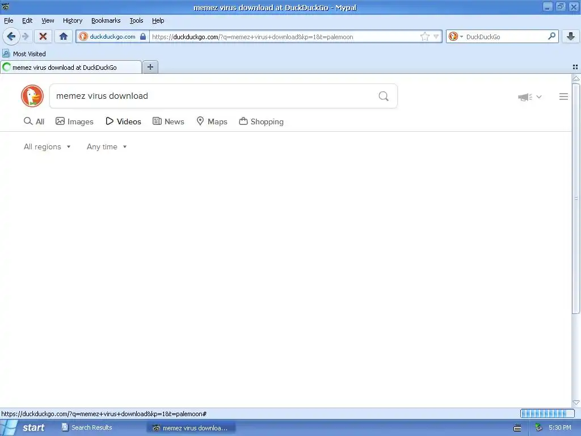Open the Bookmarks menu
581x436 pixels.
coord(106,20)
